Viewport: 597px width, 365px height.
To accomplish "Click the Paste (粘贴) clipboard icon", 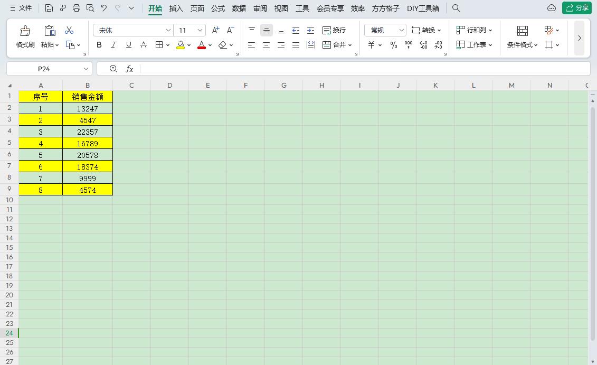I will tap(50, 31).
